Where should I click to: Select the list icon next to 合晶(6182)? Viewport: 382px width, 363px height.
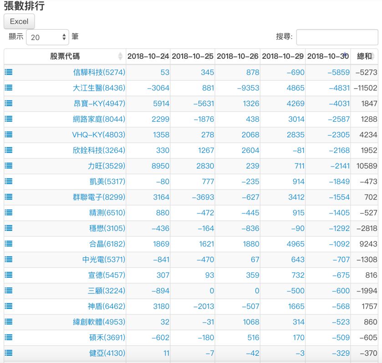[x=8, y=244]
